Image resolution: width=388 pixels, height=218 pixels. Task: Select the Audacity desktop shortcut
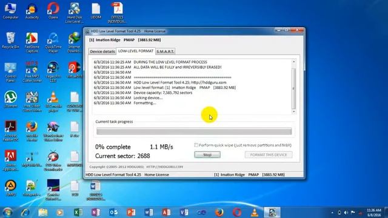pos(32,11)
